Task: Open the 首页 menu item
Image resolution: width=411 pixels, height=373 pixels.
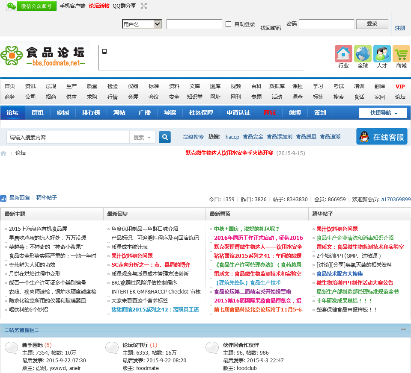Action: click(x=10, y=86)
